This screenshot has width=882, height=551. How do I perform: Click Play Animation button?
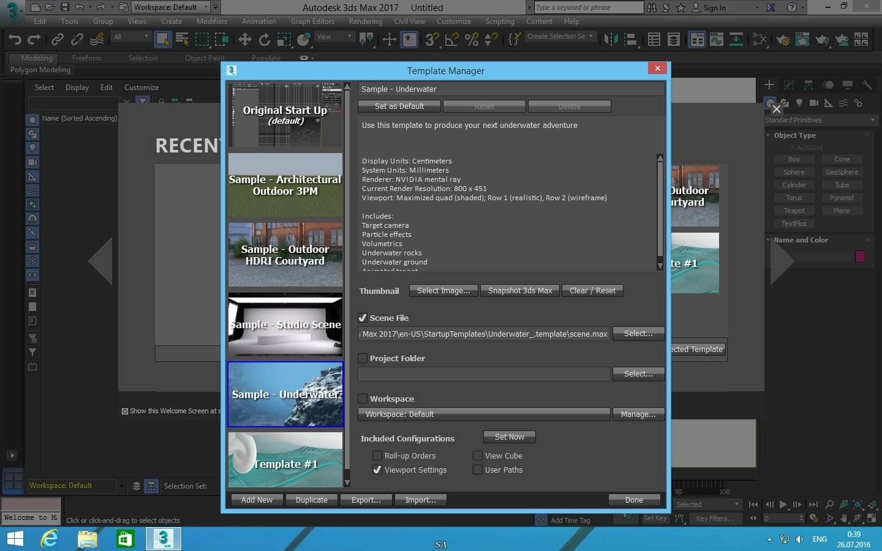pyautogui.click(x=783, y=504)
